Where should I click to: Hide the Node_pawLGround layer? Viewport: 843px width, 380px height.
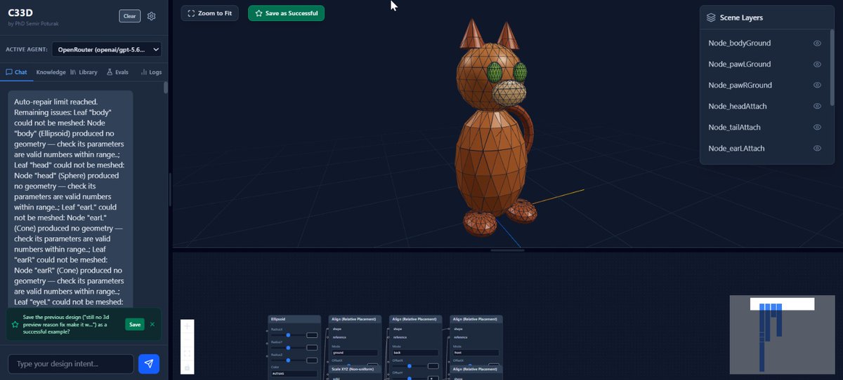(x=817, y=64)
